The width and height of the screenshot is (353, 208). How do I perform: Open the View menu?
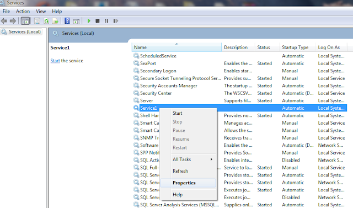tap(41, 11)
